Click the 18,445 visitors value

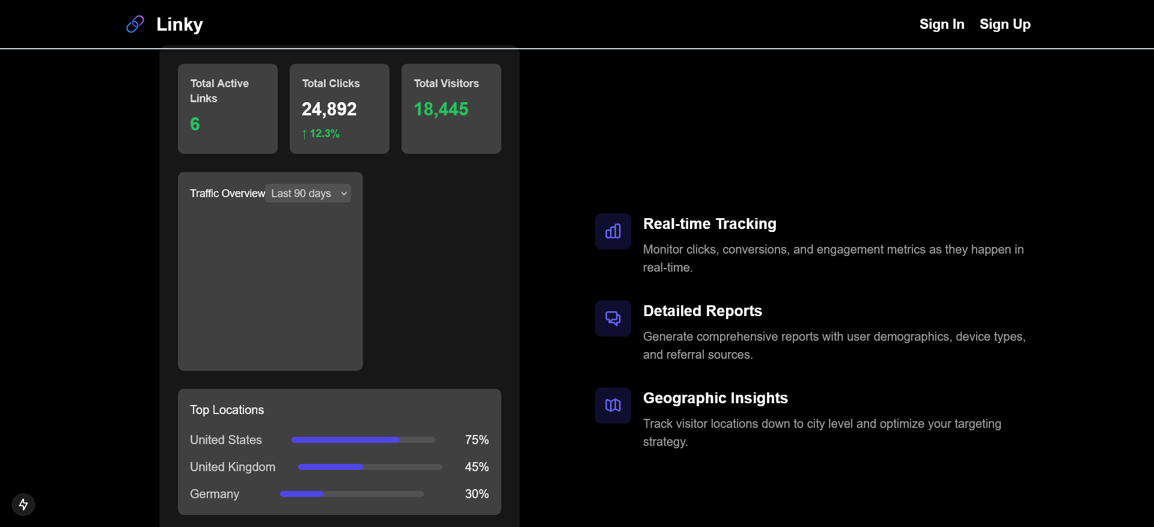pos(441,109)
